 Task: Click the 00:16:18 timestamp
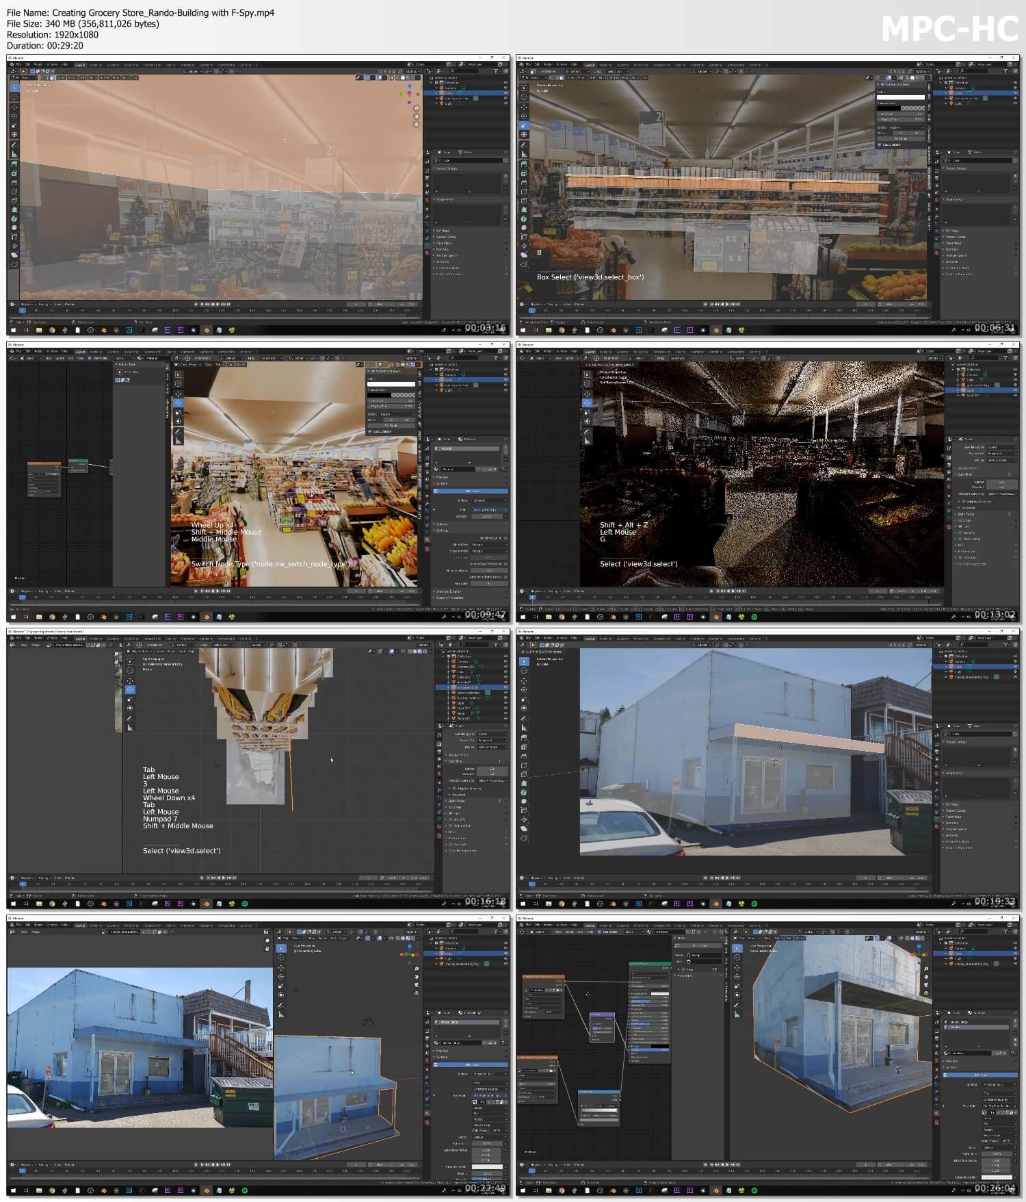[x=486, y=901]
